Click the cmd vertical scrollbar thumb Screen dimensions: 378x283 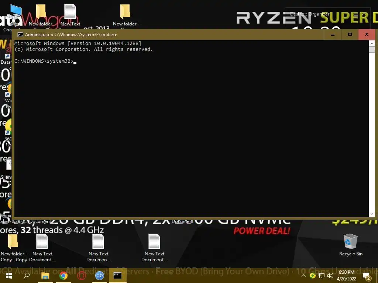pos(372,50)
